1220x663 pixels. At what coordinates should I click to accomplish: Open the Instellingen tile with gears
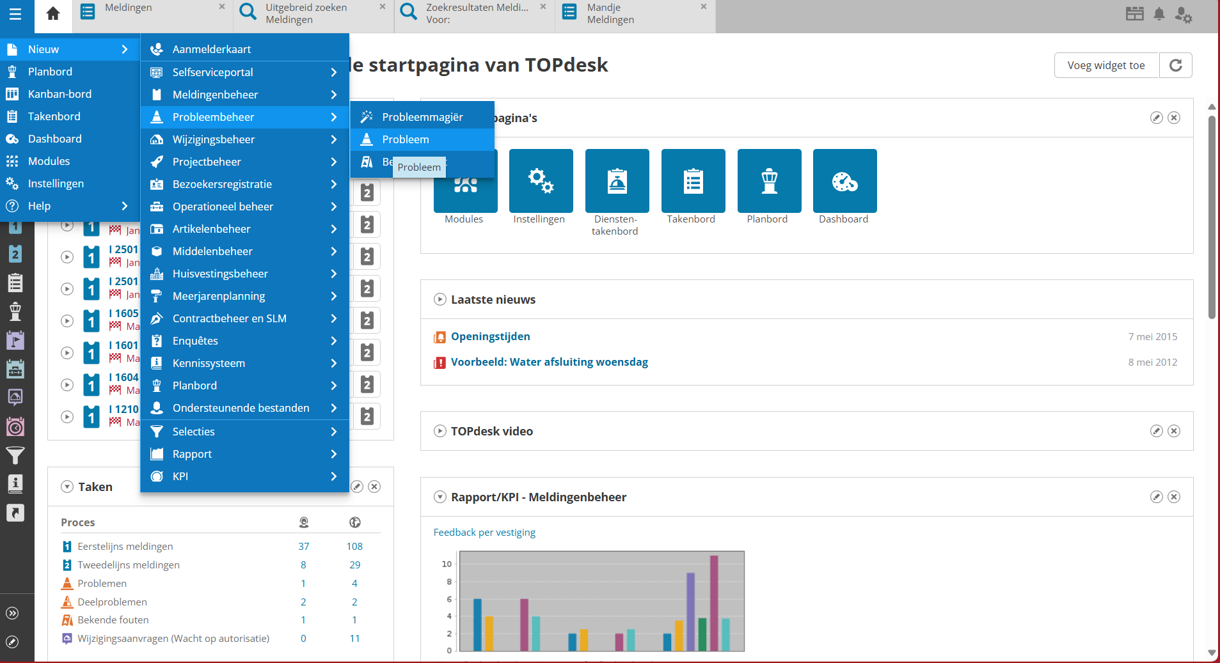click(541, 181)
